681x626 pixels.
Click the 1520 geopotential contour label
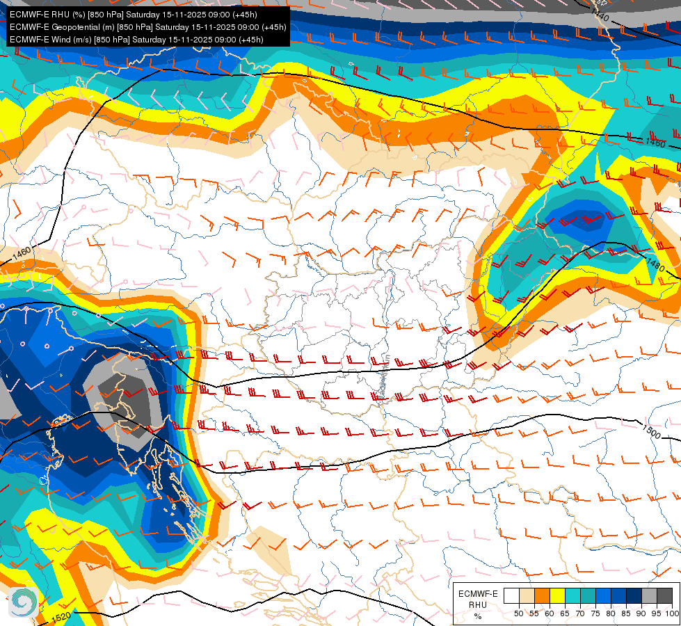[61, 618]
